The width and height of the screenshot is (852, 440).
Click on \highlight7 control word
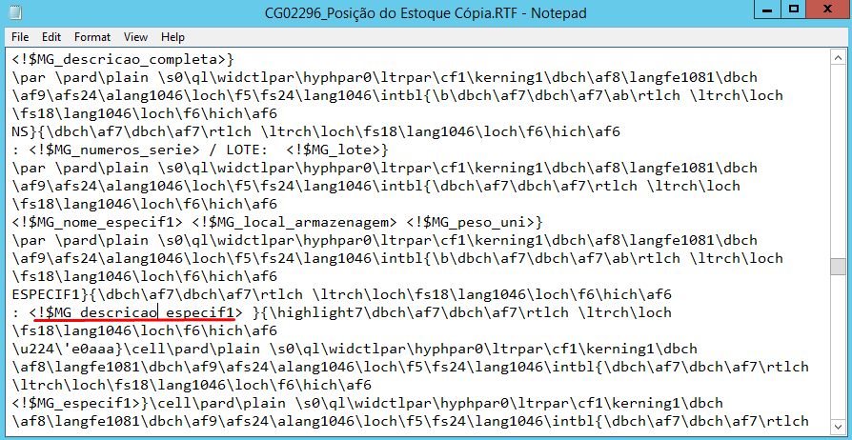[312, 313]
